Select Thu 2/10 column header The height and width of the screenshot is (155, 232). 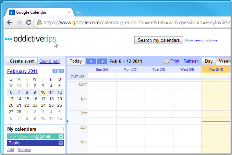[216, 69]
